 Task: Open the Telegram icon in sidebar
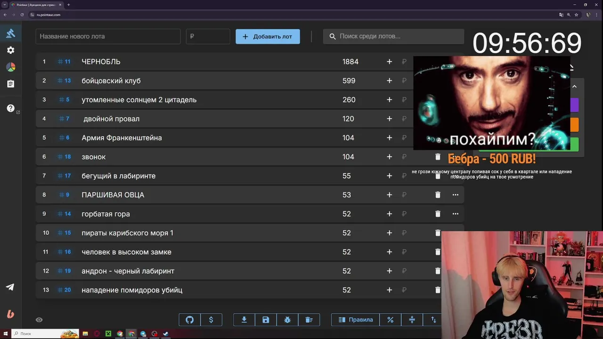[10, 287]
